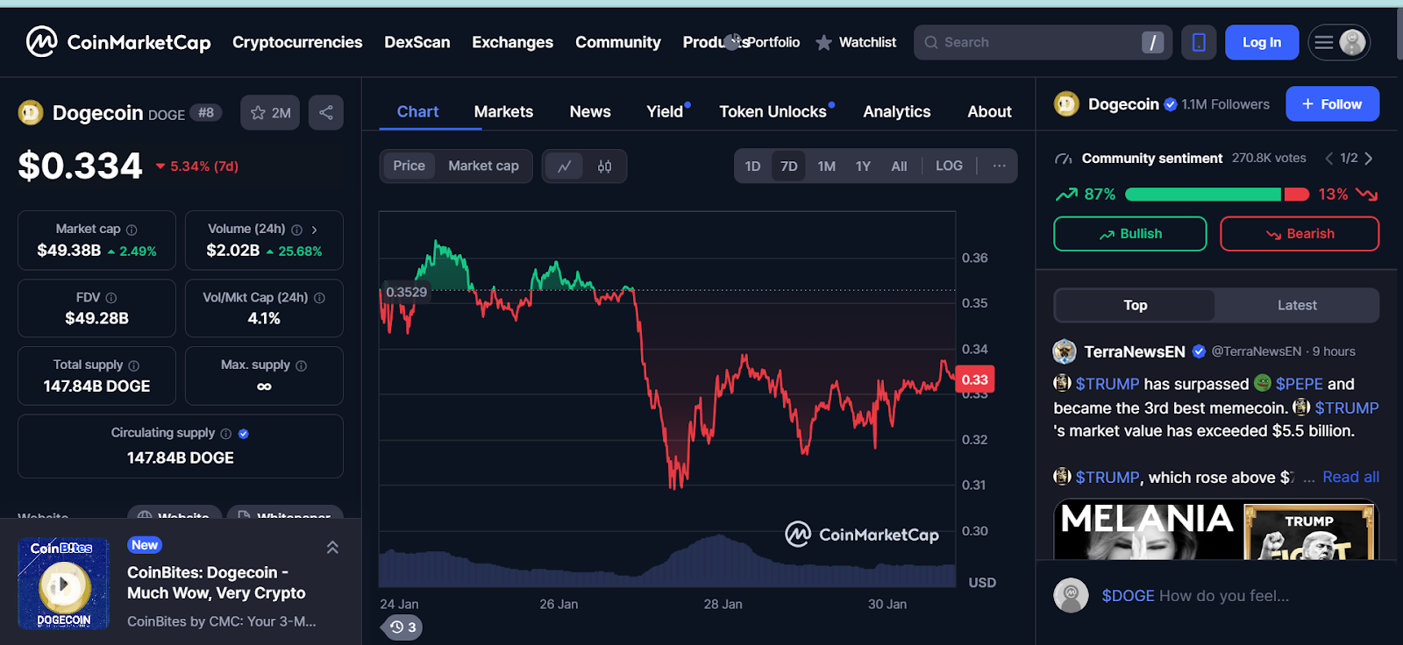Image resolution: width=1403 pixels, height=645 pixels.
Task: Click the share icon beside Dogecoin title
Action: (x=325, y=112)
